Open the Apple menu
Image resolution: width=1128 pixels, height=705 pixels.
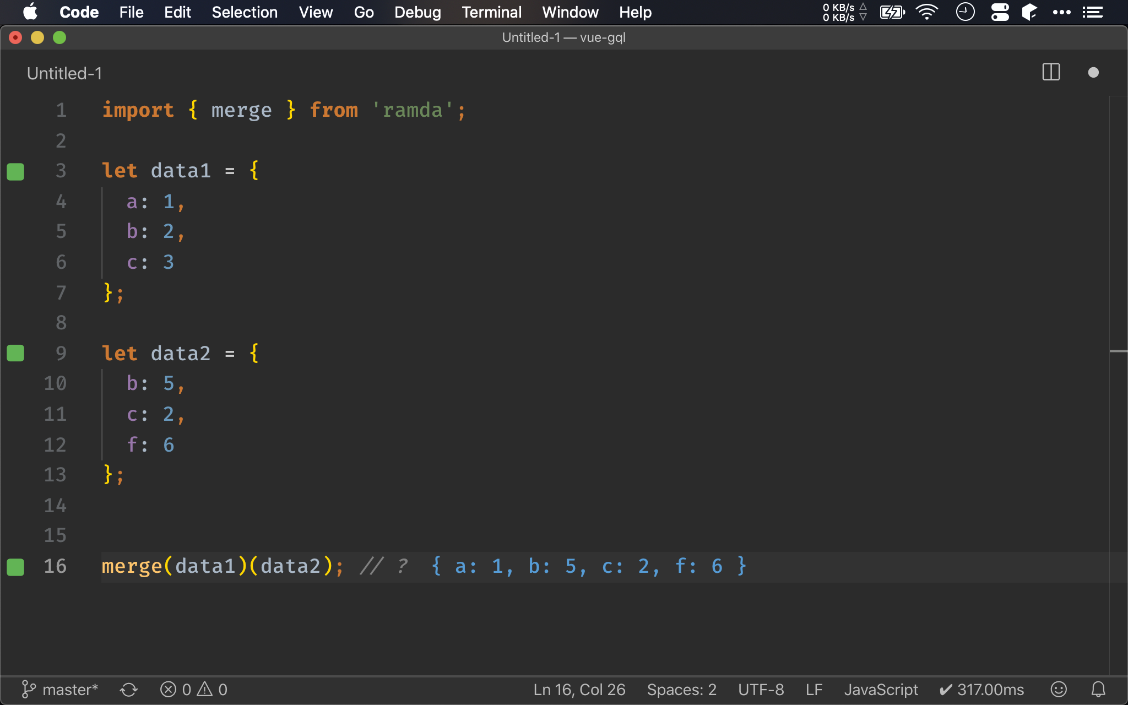point(30,12)
